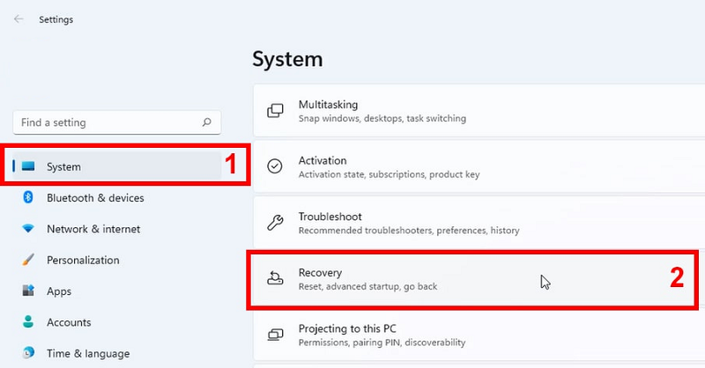
Task: Click the Multitasking windows icon
Action: tap(275, 111)
